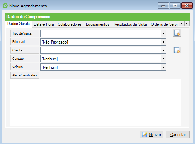This screenshot has width=195, height=144.
Task: Click the pencil icon on Gravar button
Action: (x=145, y=135)
